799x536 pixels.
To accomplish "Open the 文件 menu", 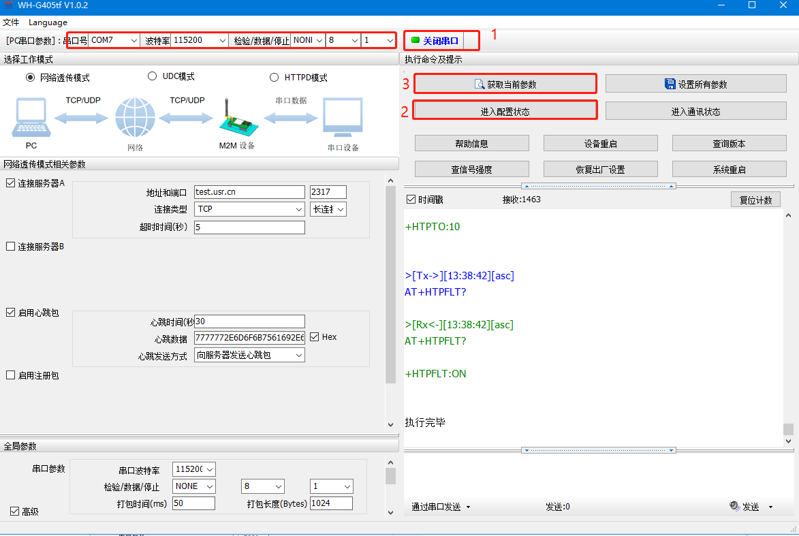I will [11, 22].
